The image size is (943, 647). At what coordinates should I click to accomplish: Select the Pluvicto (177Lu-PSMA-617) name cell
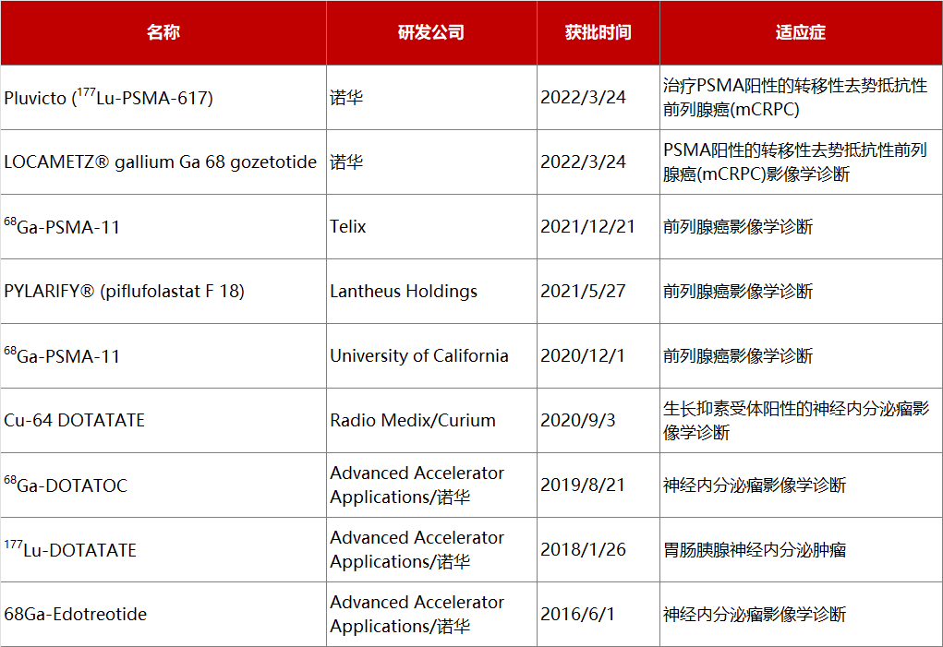pyautogui.click(x=163, y=97)
